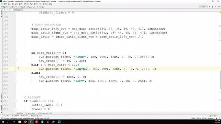The height and width of the screenshot is (124, 221).
Task: Collapse the 'if frames == 15' fold marker at line 212
Action: coord(15,101)
